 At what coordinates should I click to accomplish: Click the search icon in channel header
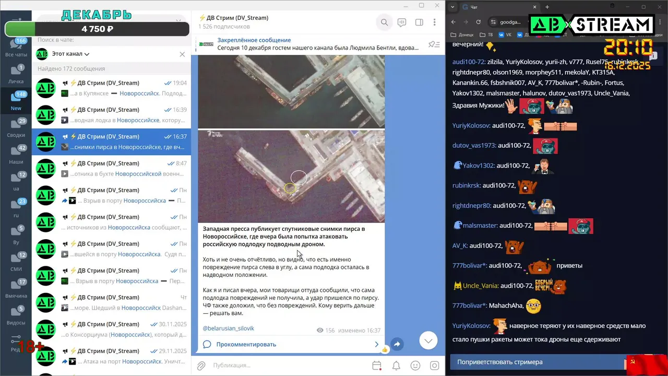point(384,22)
